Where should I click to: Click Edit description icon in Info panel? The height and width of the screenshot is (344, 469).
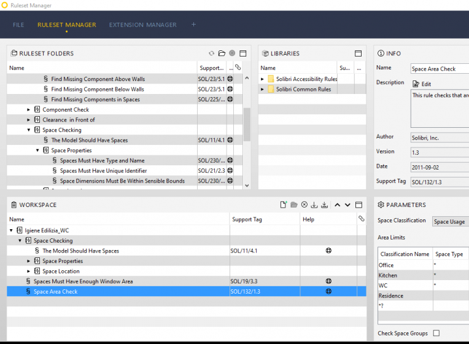416,84
